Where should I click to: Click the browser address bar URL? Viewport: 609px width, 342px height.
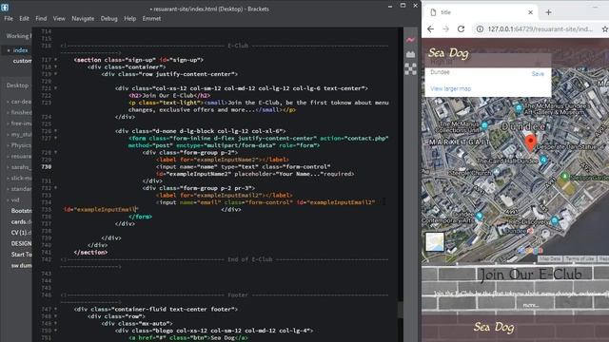540,29
